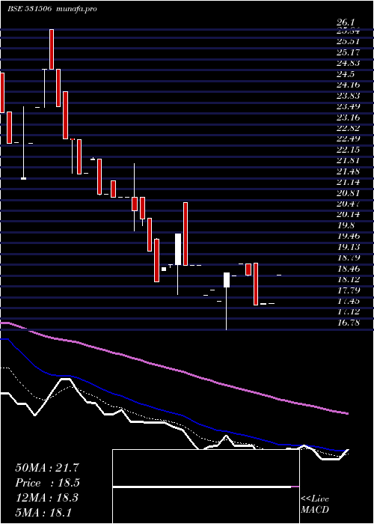Select the 18.79 price axis label

[349, 258]
